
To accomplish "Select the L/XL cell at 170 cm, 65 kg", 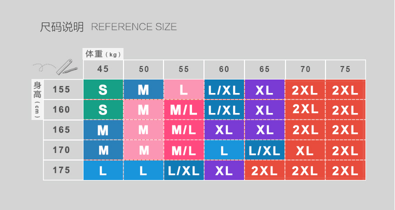I will click(x=264, y=150).
